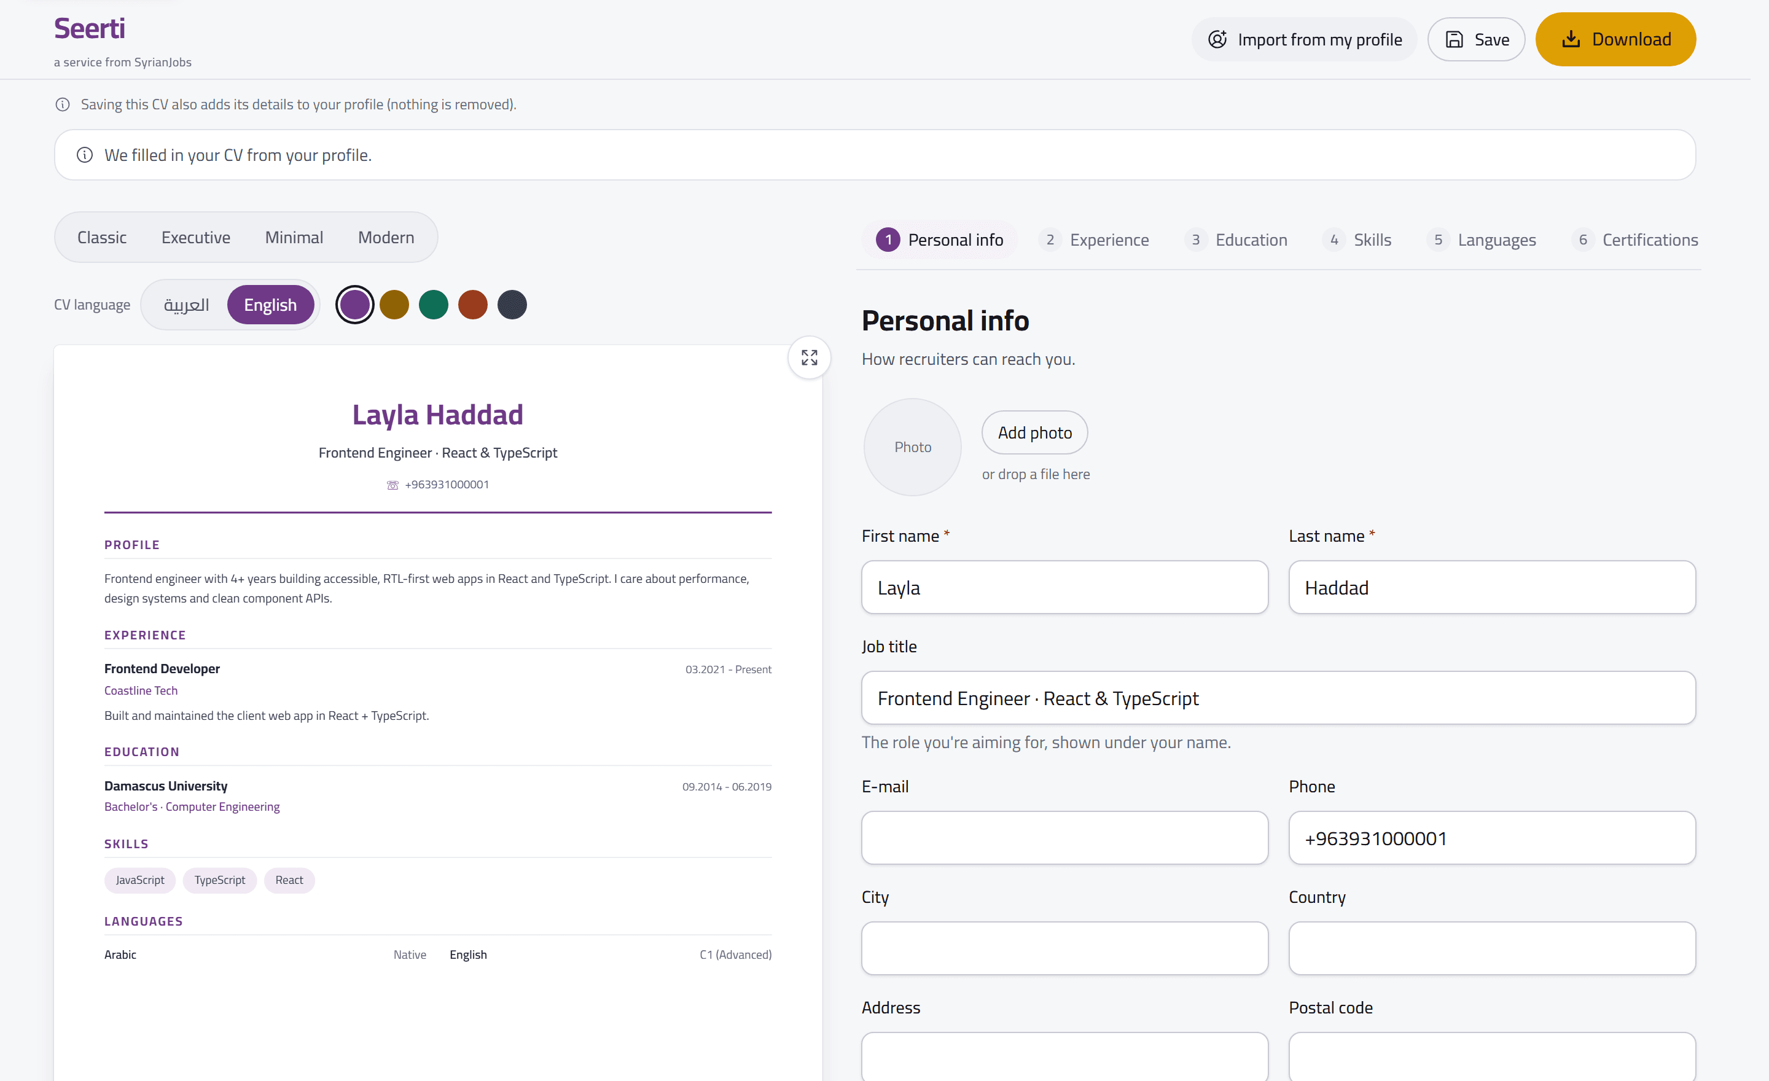This screenshot has height=1081, width=1769.
Task: Go to the Skills step
Action: [1357, 240]
